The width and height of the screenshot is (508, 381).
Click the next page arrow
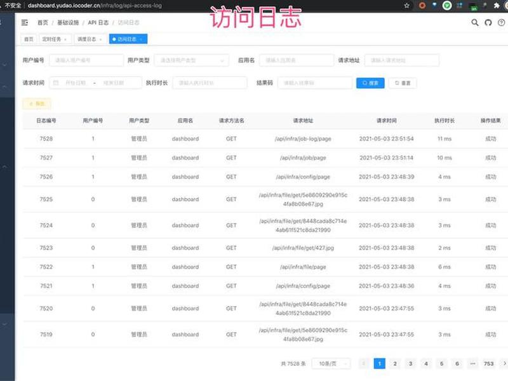point(504,363)
